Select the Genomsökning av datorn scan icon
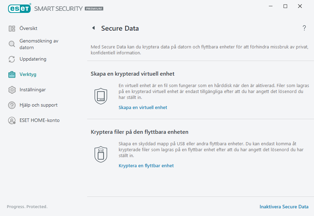Viewport: 314px width, 216px height. point(12,44)
